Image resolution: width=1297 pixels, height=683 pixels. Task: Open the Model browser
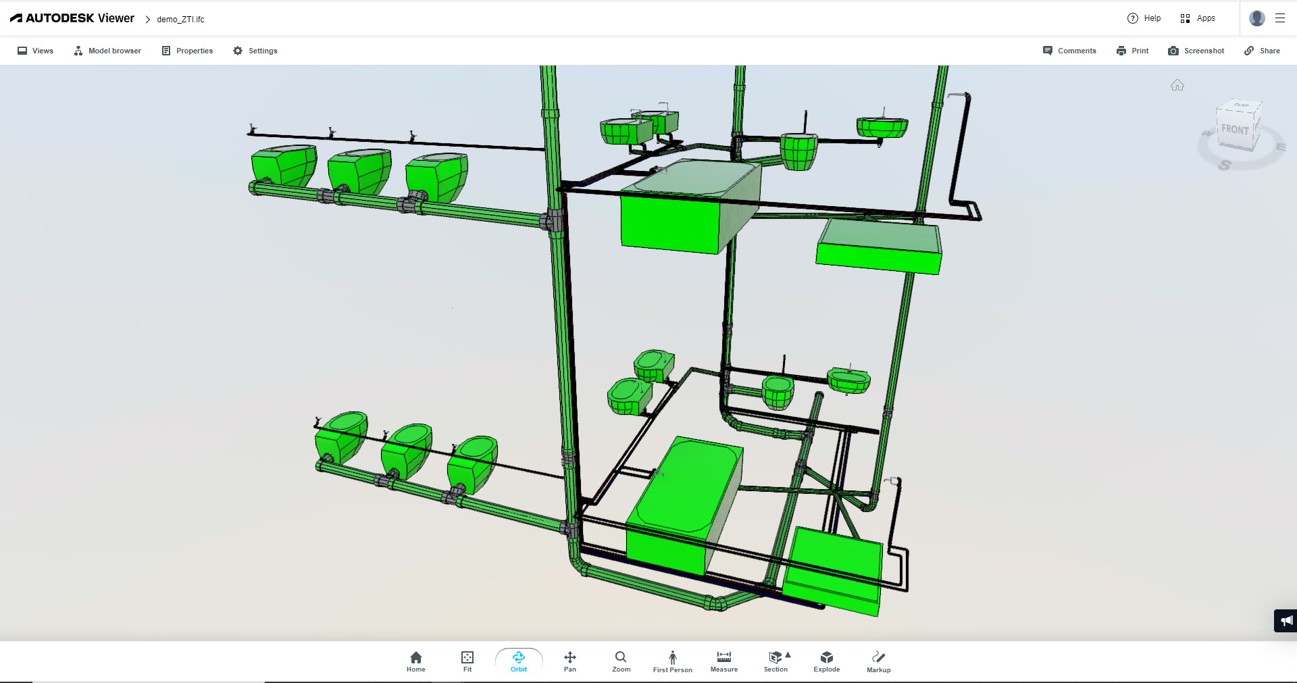[x=107, y=51]
